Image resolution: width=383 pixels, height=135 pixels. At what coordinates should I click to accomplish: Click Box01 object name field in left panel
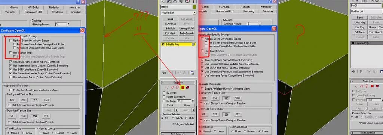coord(176,7)
